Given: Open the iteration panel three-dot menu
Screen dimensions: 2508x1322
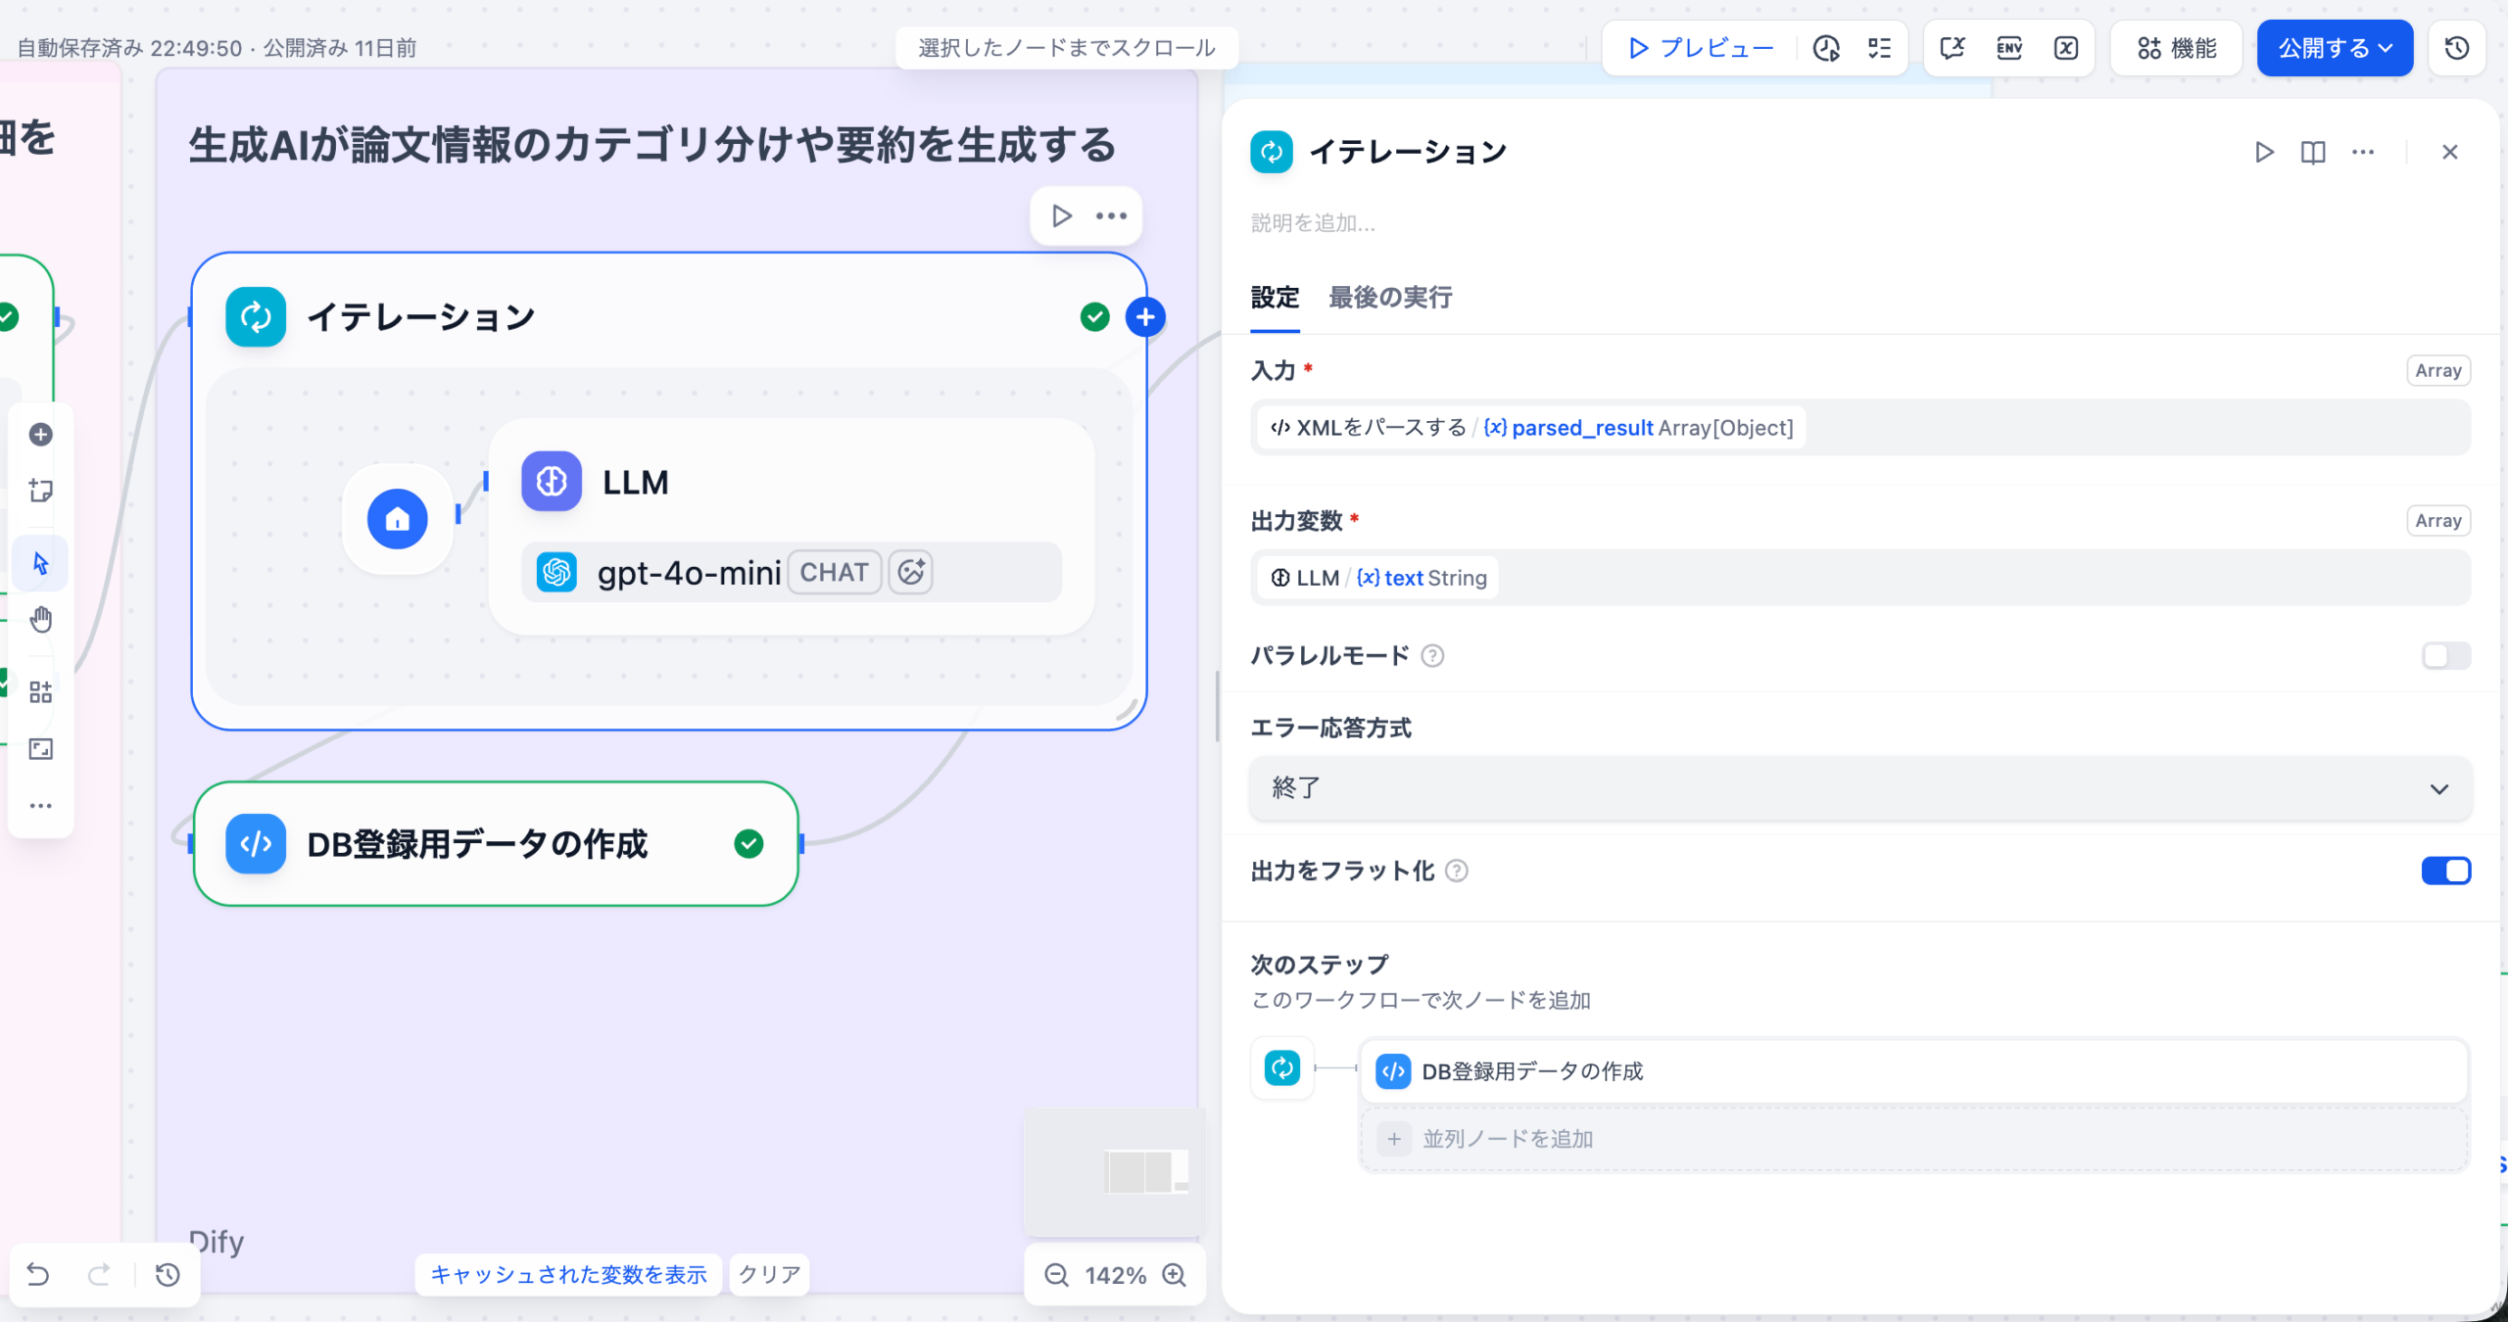Looking at the screenshot, I should 2363,152.
